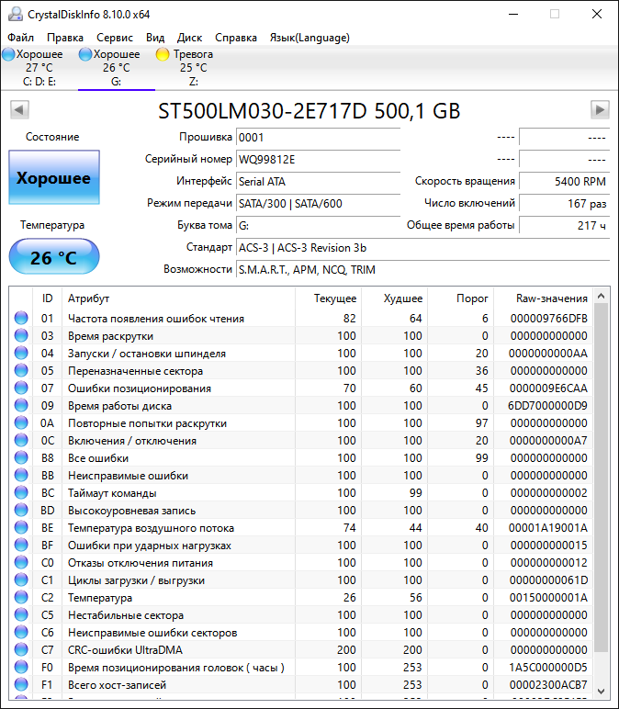This screenshot has width=619, height=709.
Task: Select row Запуски / остановки шпинделя
Action: [301, 354]
